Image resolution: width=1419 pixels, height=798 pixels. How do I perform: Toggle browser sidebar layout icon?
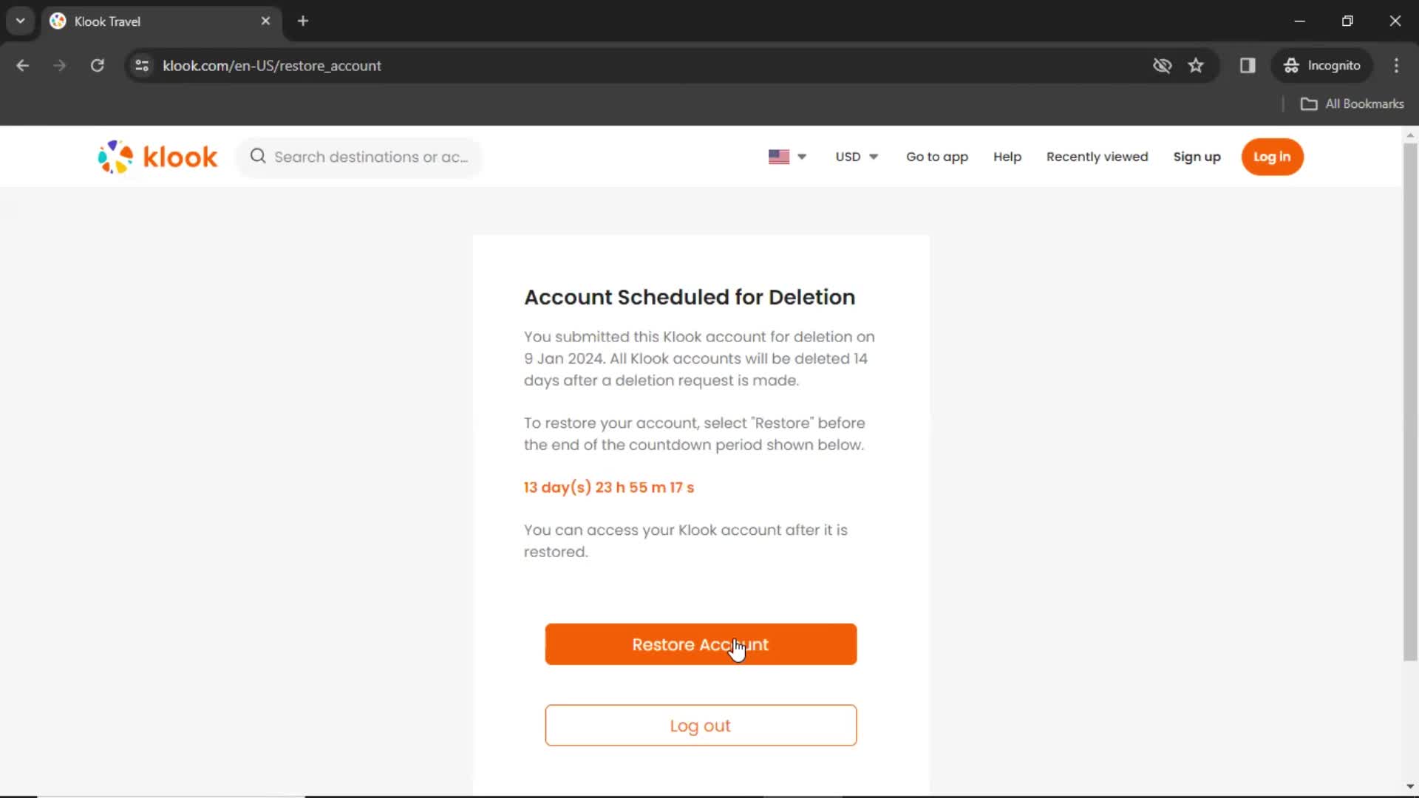click(x=1248, y=65)
